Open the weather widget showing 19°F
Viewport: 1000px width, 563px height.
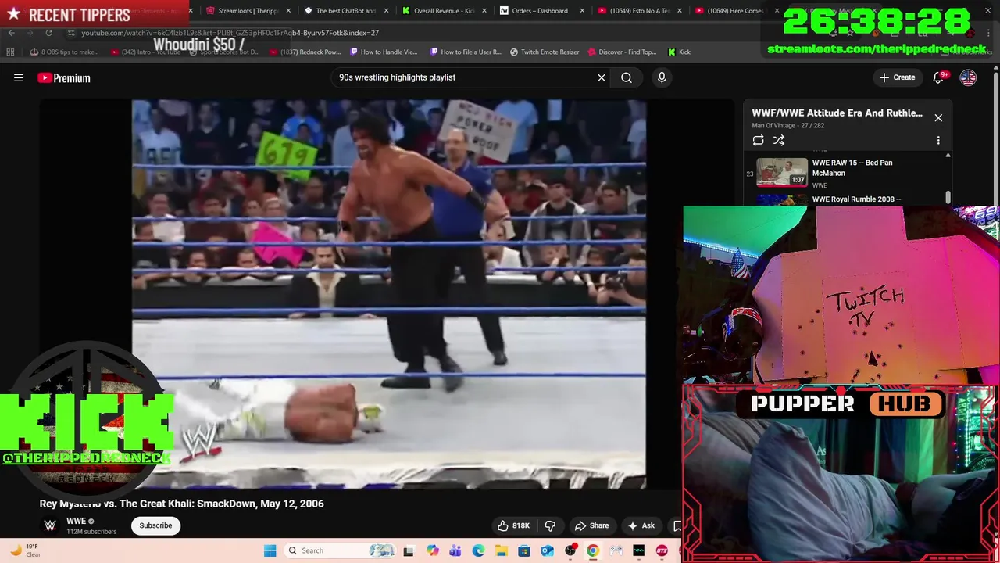[24, 550]
